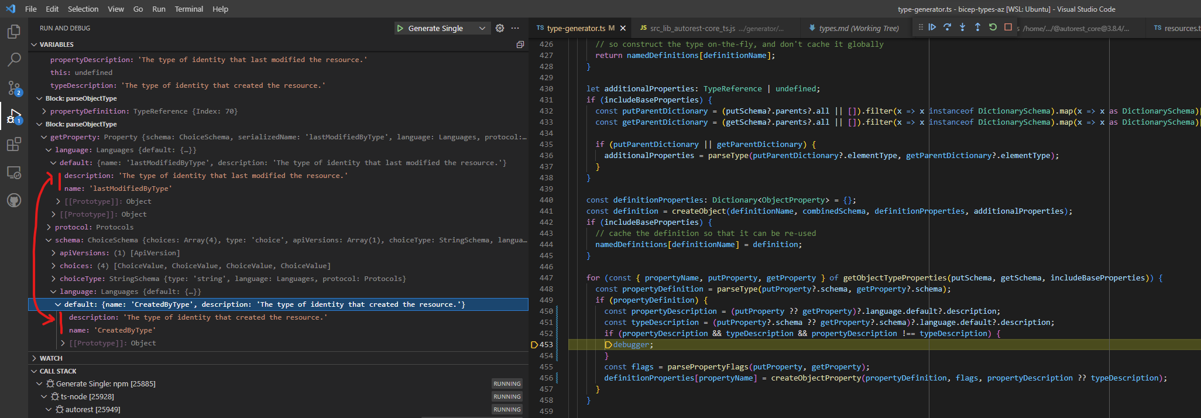Click the breakpoint marker on line 453
Screen dimensions: 1201x418
[x=534, y=345]
